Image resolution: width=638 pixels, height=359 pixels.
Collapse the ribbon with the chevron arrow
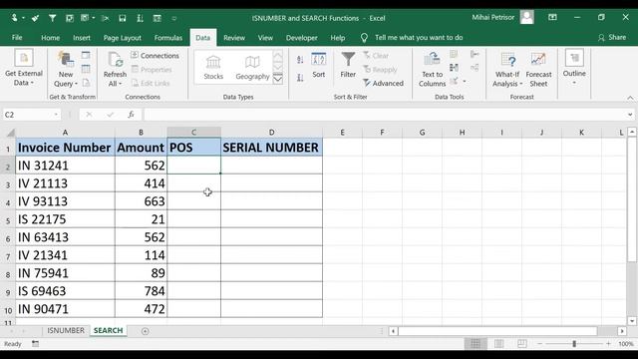coord(630,98)
